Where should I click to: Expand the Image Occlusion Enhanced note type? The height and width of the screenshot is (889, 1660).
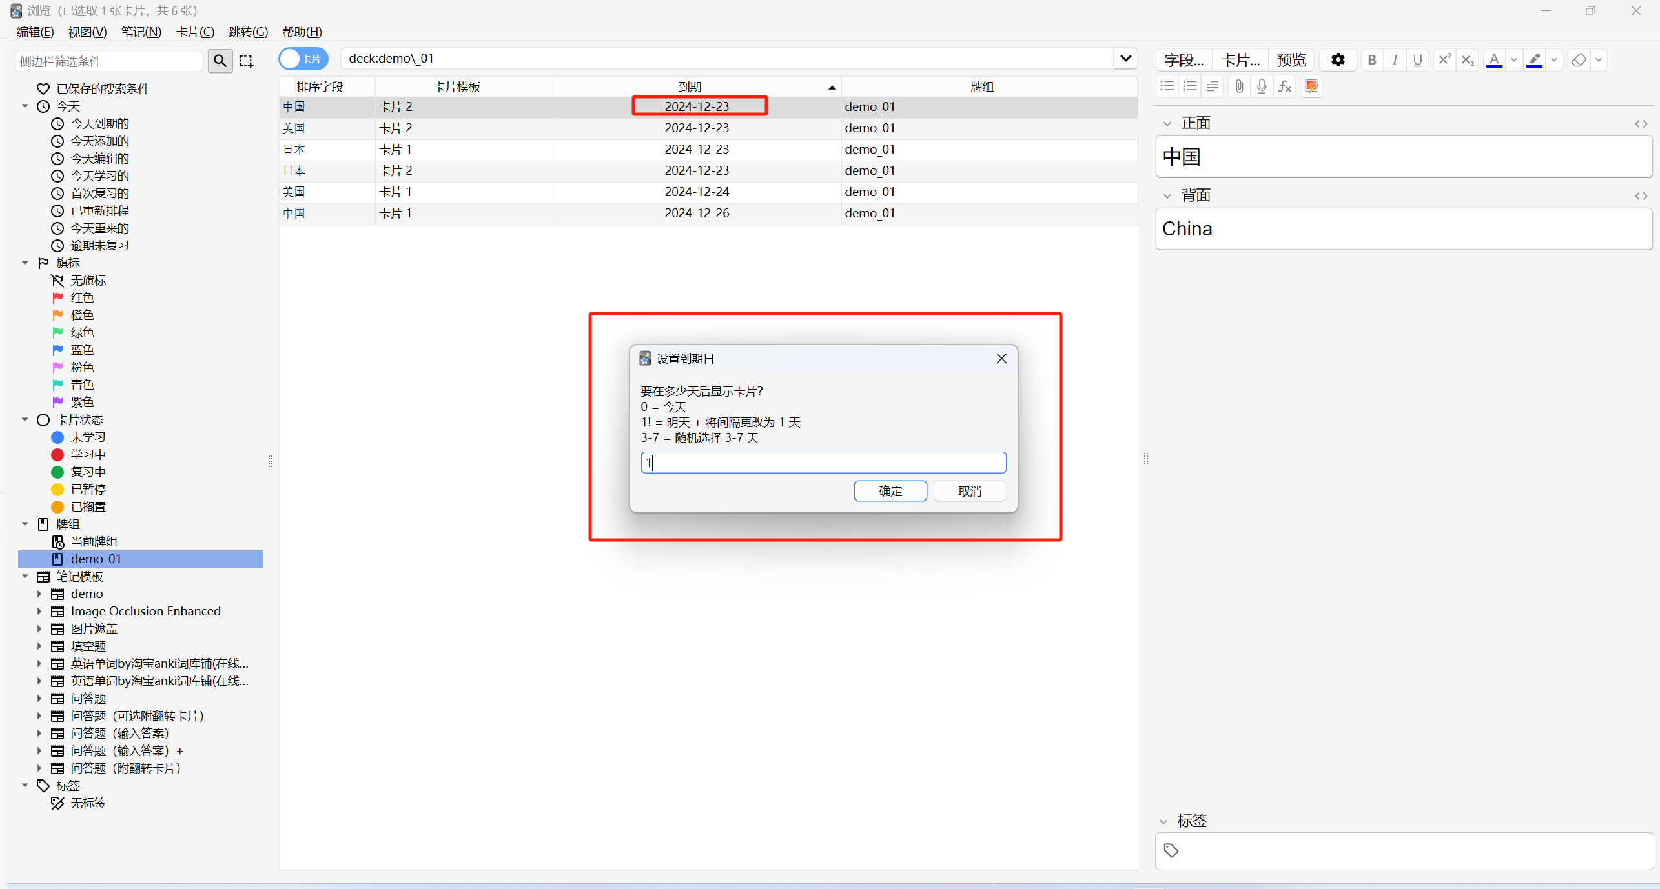(39, 611)
